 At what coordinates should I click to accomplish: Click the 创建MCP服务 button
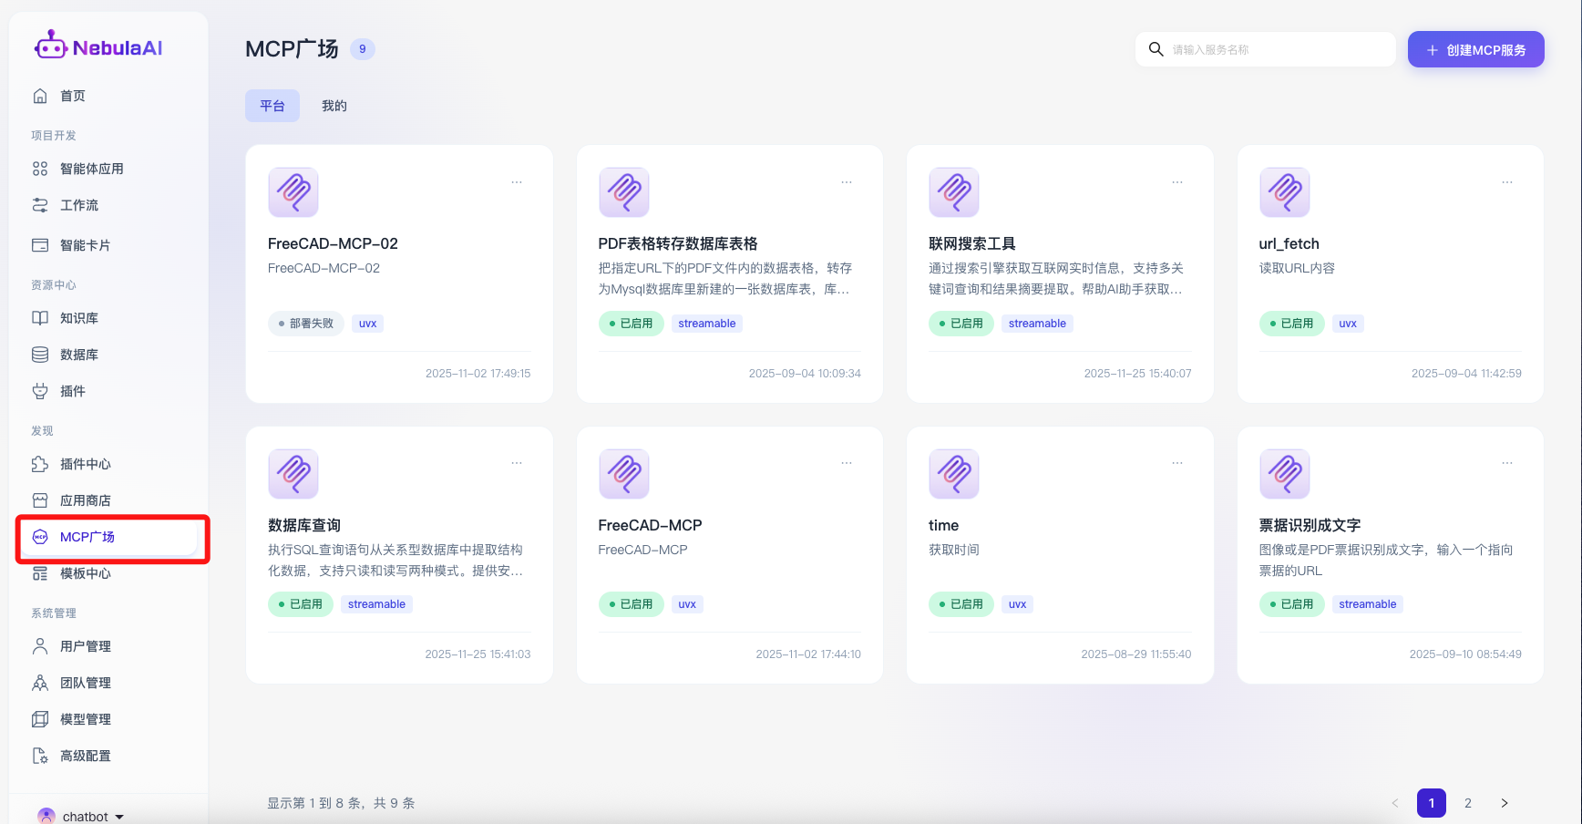tap(1475, 50)
